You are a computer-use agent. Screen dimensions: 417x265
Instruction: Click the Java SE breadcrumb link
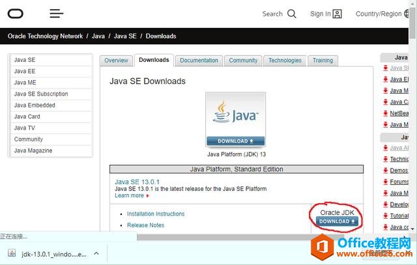tap(125, 36)
